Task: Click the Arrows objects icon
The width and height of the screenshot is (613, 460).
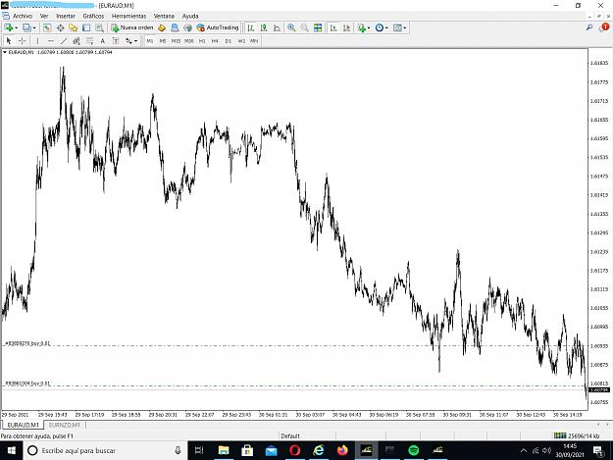Action: 128,40
